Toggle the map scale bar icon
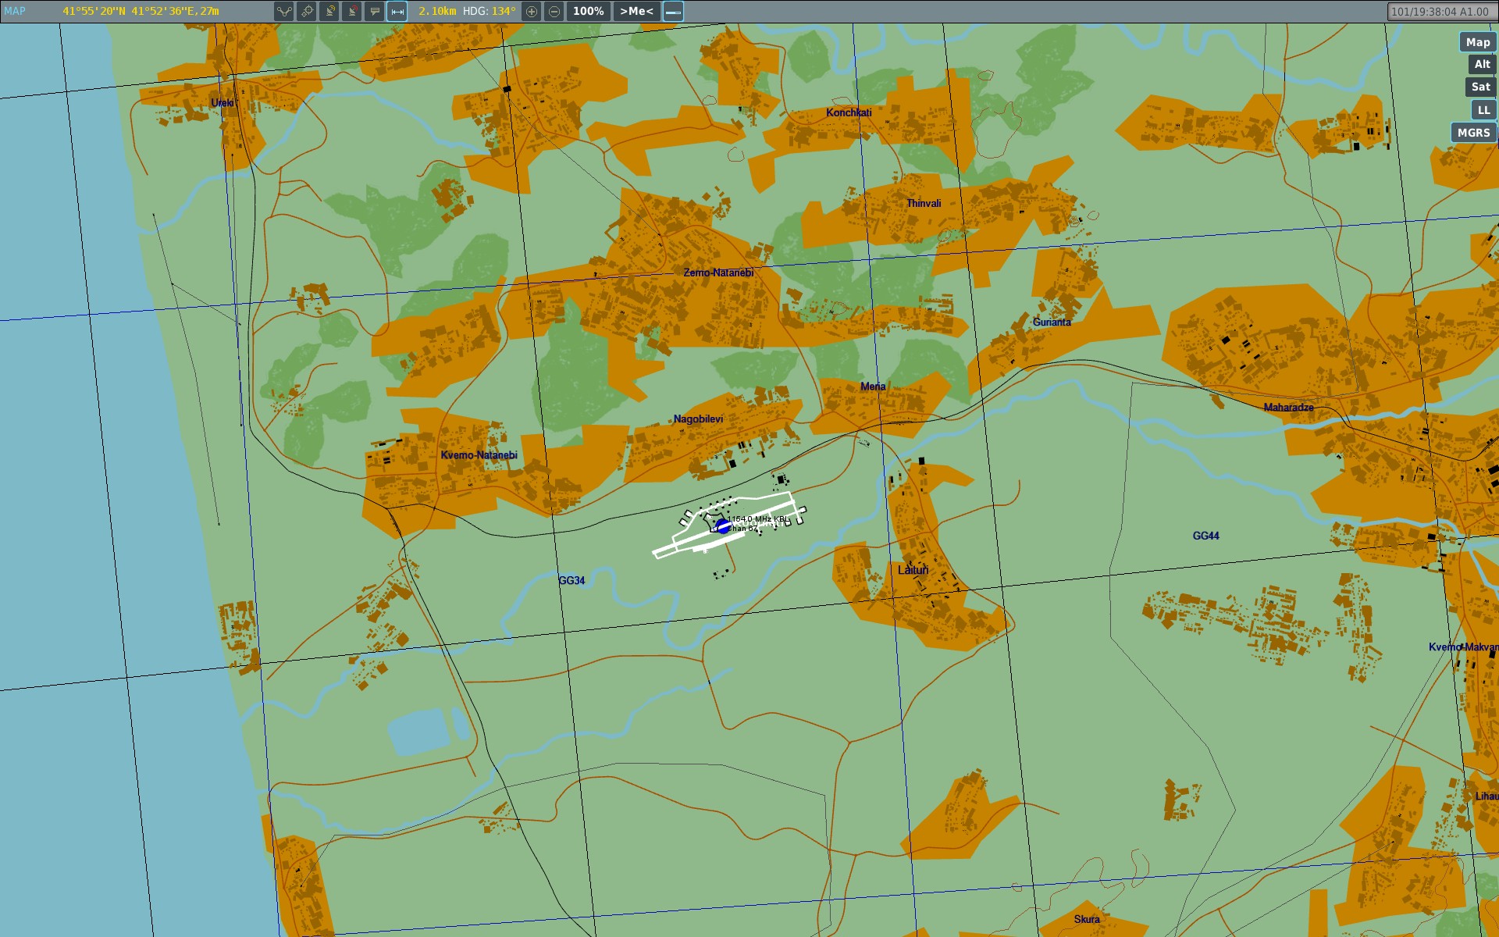Image resolution: width=1499 pixels, height=937 pixels. [673, 11]
